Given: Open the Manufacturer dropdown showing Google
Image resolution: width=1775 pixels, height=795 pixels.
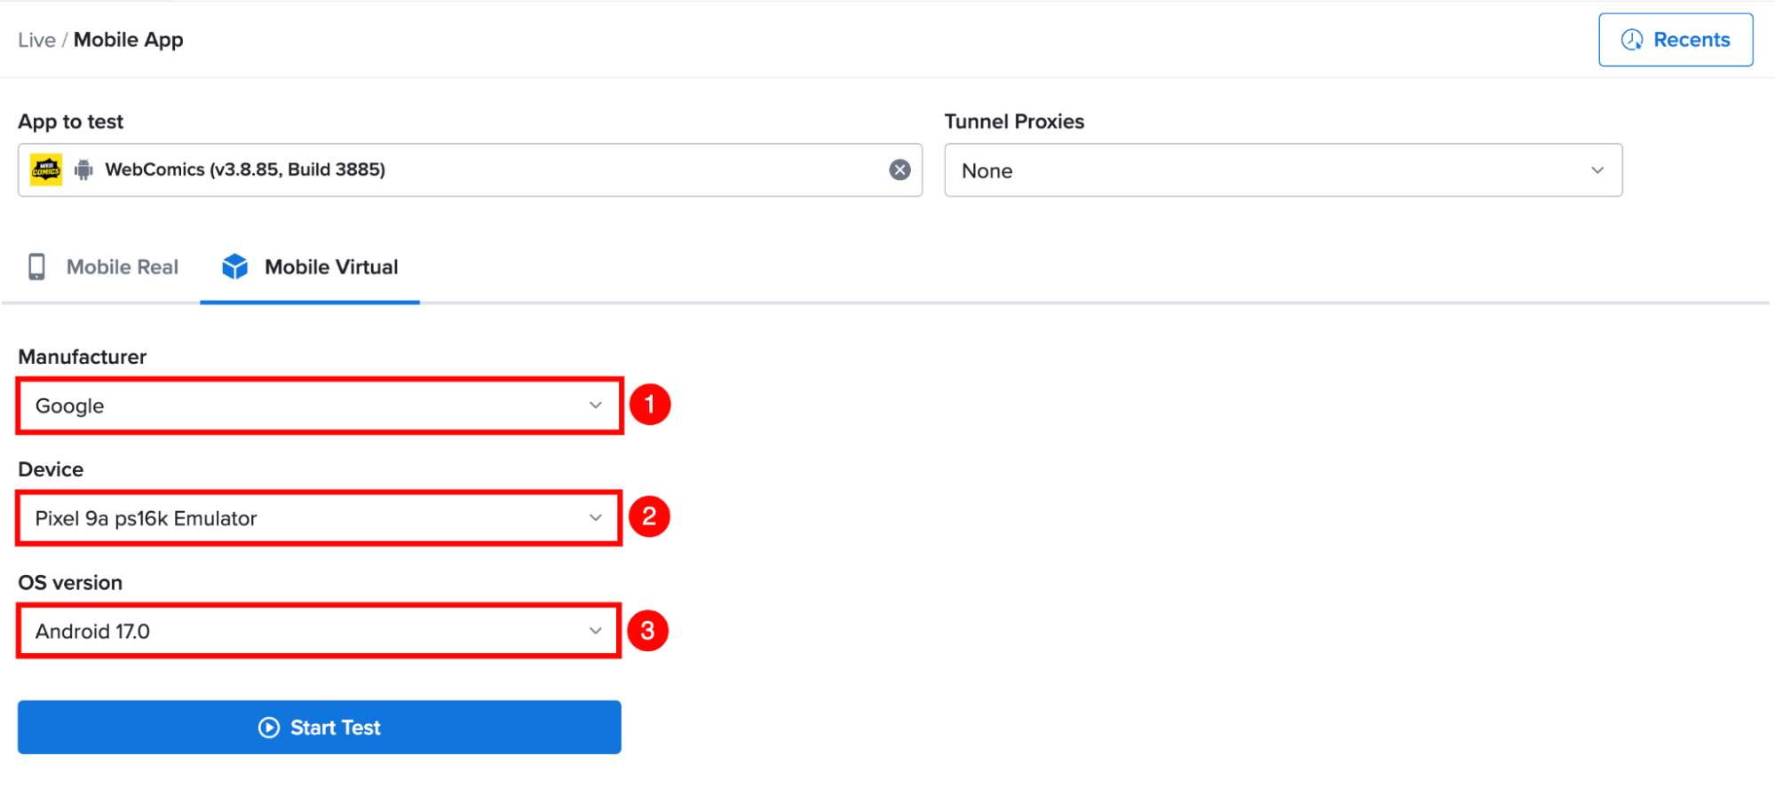Looking at the screenshot, I should [x=320, y=405].
